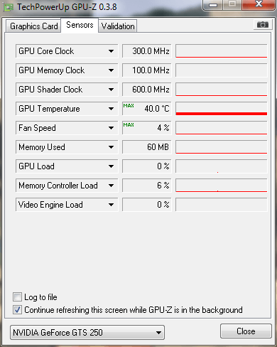Close the window with the title bar X
This screenshot has height=347, width=277.
(259, 4)
